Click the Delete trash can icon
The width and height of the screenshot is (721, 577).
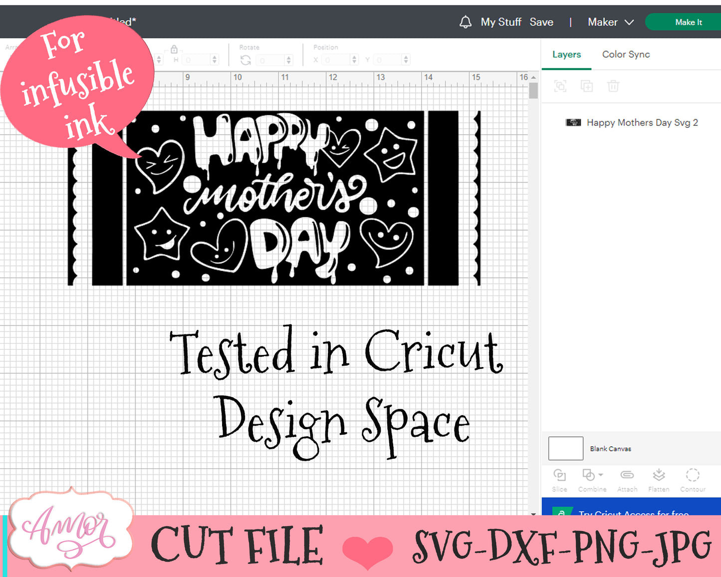[x=613, y=86]
